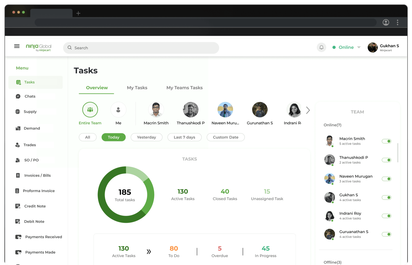412x265 pixels.
Task: Select the Entire Team group icon
Action: [90, 110]
